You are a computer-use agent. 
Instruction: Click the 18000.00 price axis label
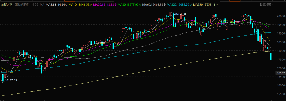tap(281, 51)
